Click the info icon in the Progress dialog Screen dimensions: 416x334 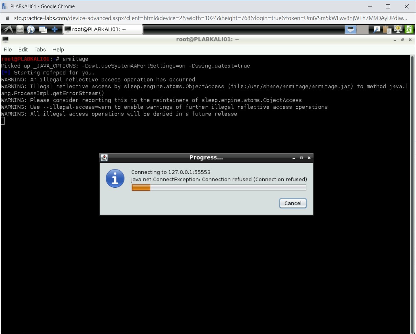coord(115,178)
